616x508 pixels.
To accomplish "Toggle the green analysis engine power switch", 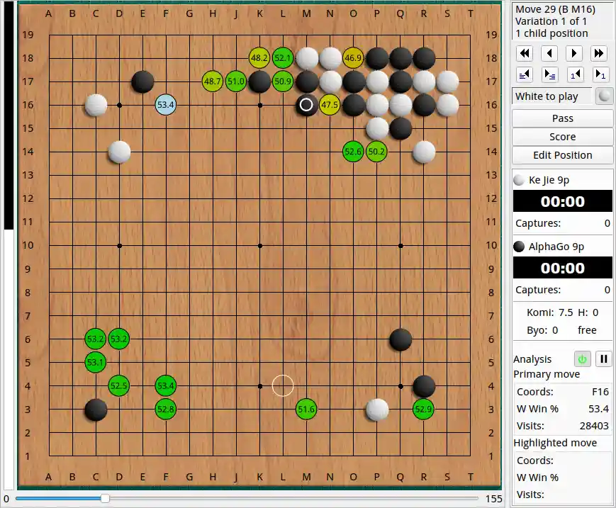I will tap(582, 359).
